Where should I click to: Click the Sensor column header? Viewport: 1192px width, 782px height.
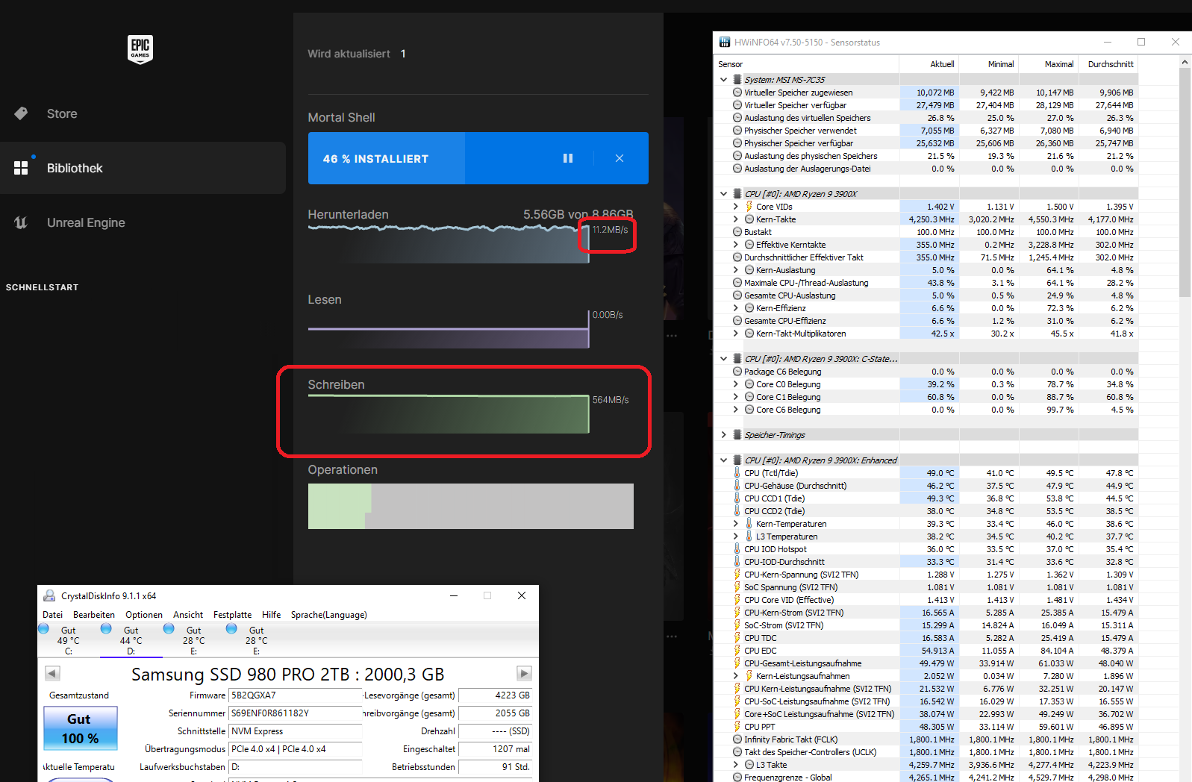[x=806, y=64]
